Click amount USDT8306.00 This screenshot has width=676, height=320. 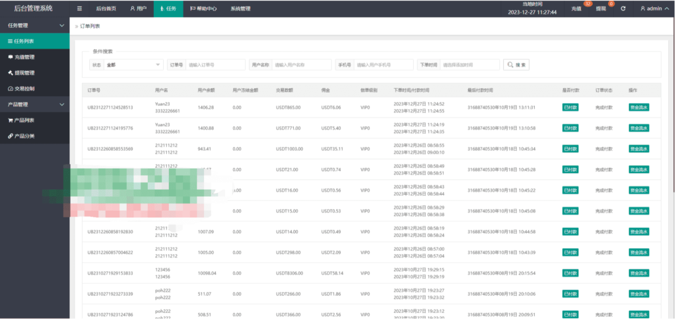pos(289,273)
